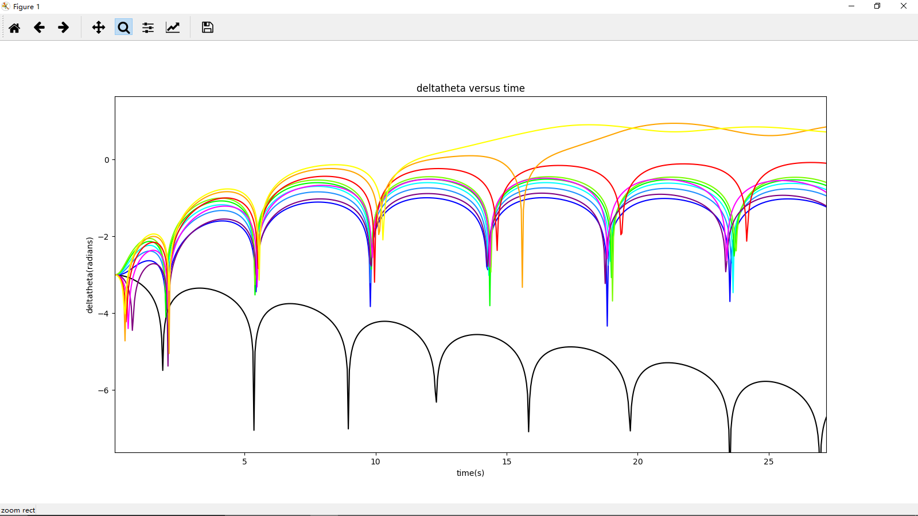The height and width of the screenshot is (516, 918).
Task: Click the plot title 'deltatheta versus time'
Action: (x=470, y=88)
